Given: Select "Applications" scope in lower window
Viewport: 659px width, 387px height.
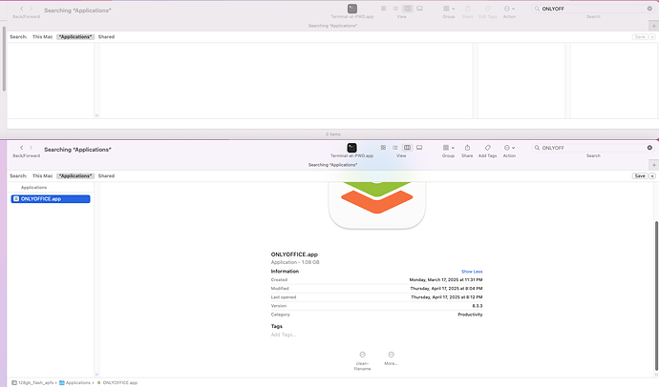Looking at the screenshot, I should point(75,176).
